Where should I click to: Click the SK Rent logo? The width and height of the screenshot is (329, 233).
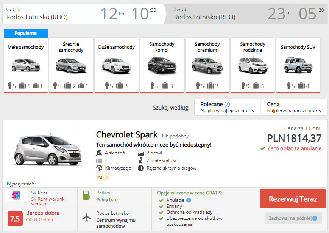point(16,196)
